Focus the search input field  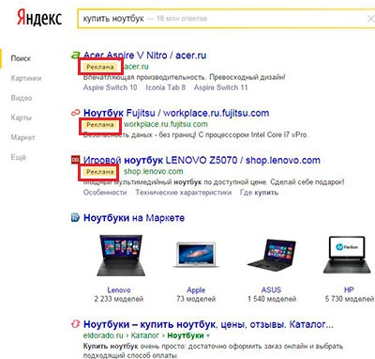point(221,19)
